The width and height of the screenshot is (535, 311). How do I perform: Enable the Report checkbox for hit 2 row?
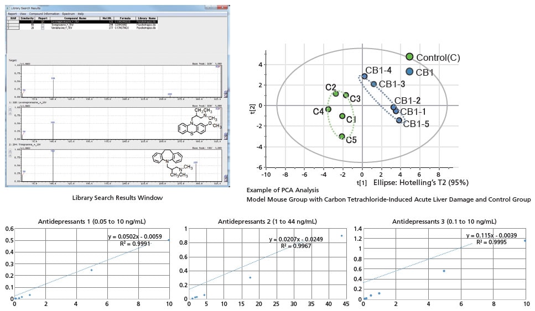pyautogui.click(x=43, y=24)
